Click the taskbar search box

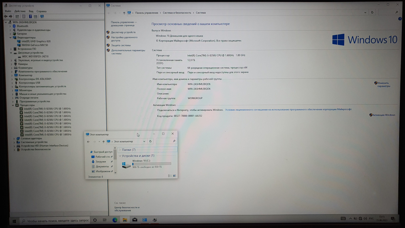(55, 221)
